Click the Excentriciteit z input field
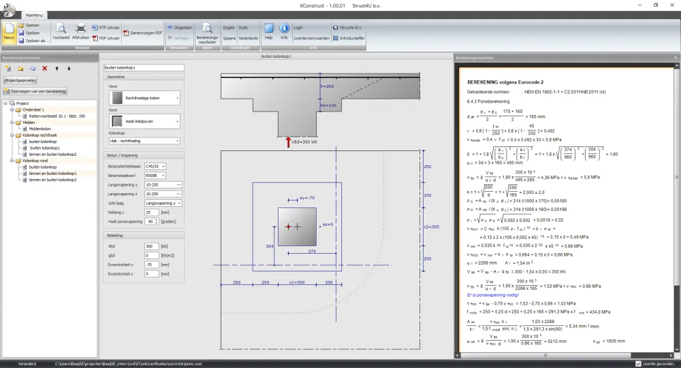681x368 pixels. coord(152,274)
